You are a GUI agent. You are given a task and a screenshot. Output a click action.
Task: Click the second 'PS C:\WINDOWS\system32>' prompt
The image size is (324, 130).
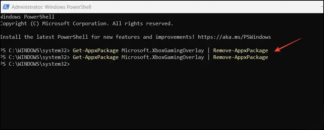click(x=35, y=57)
